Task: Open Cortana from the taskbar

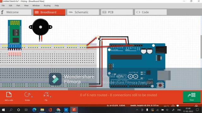Action: point(19,110)
